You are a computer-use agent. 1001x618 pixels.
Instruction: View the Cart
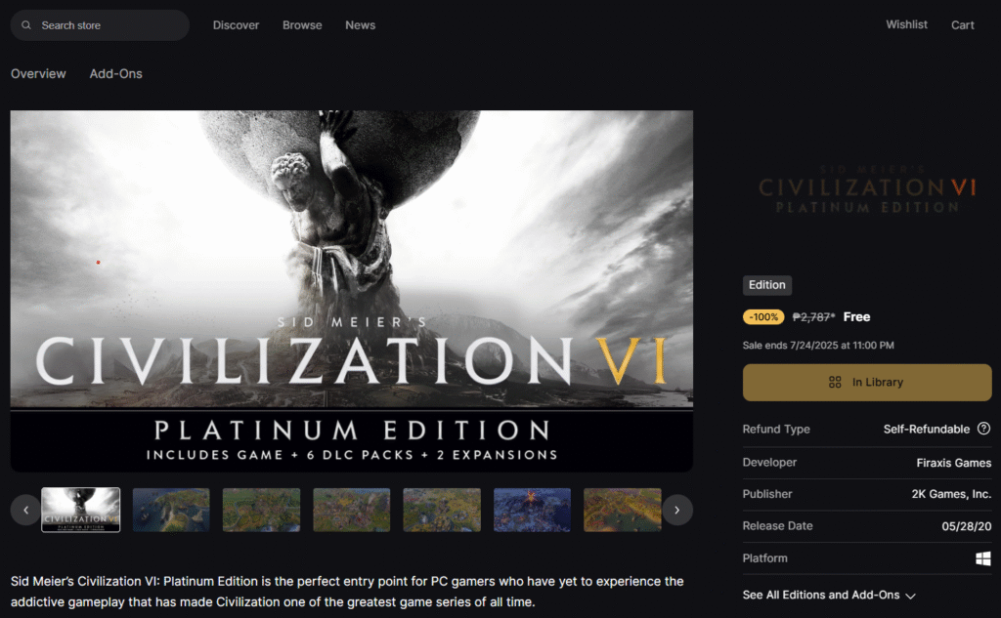[963, 25]
